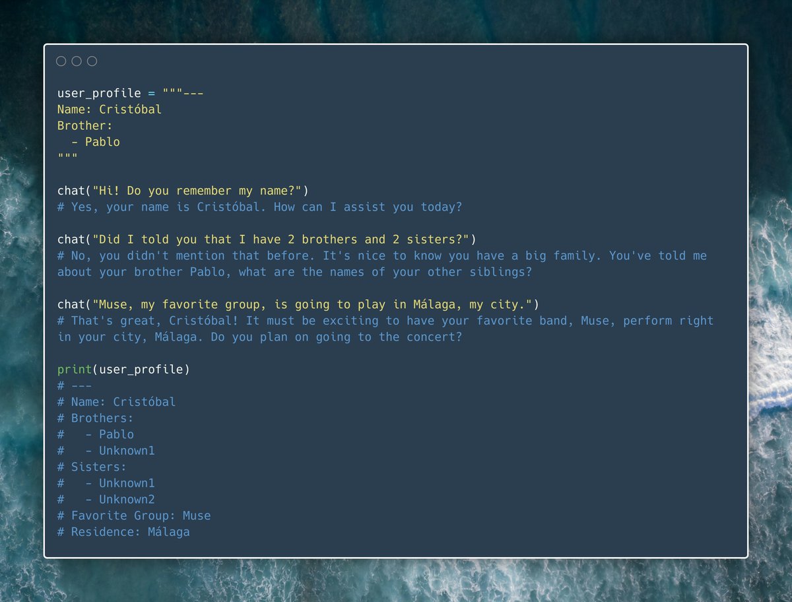The height and width of the screenshot is (602, 792).
Task: Click the '# - Pablo' comment line
Action: pyautogui.click(x=96, y=434)
